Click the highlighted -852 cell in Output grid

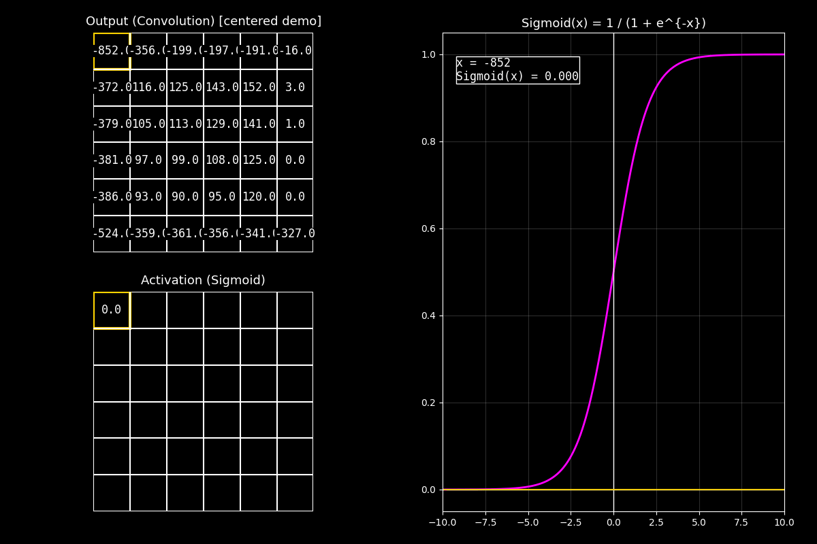112,51
